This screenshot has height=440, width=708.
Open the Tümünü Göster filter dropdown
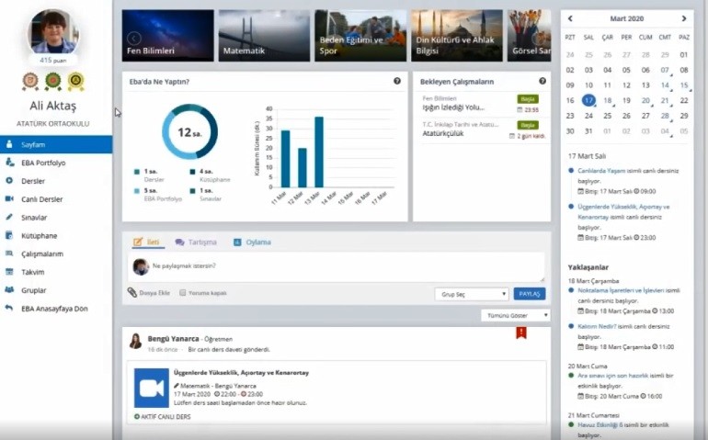515,315
